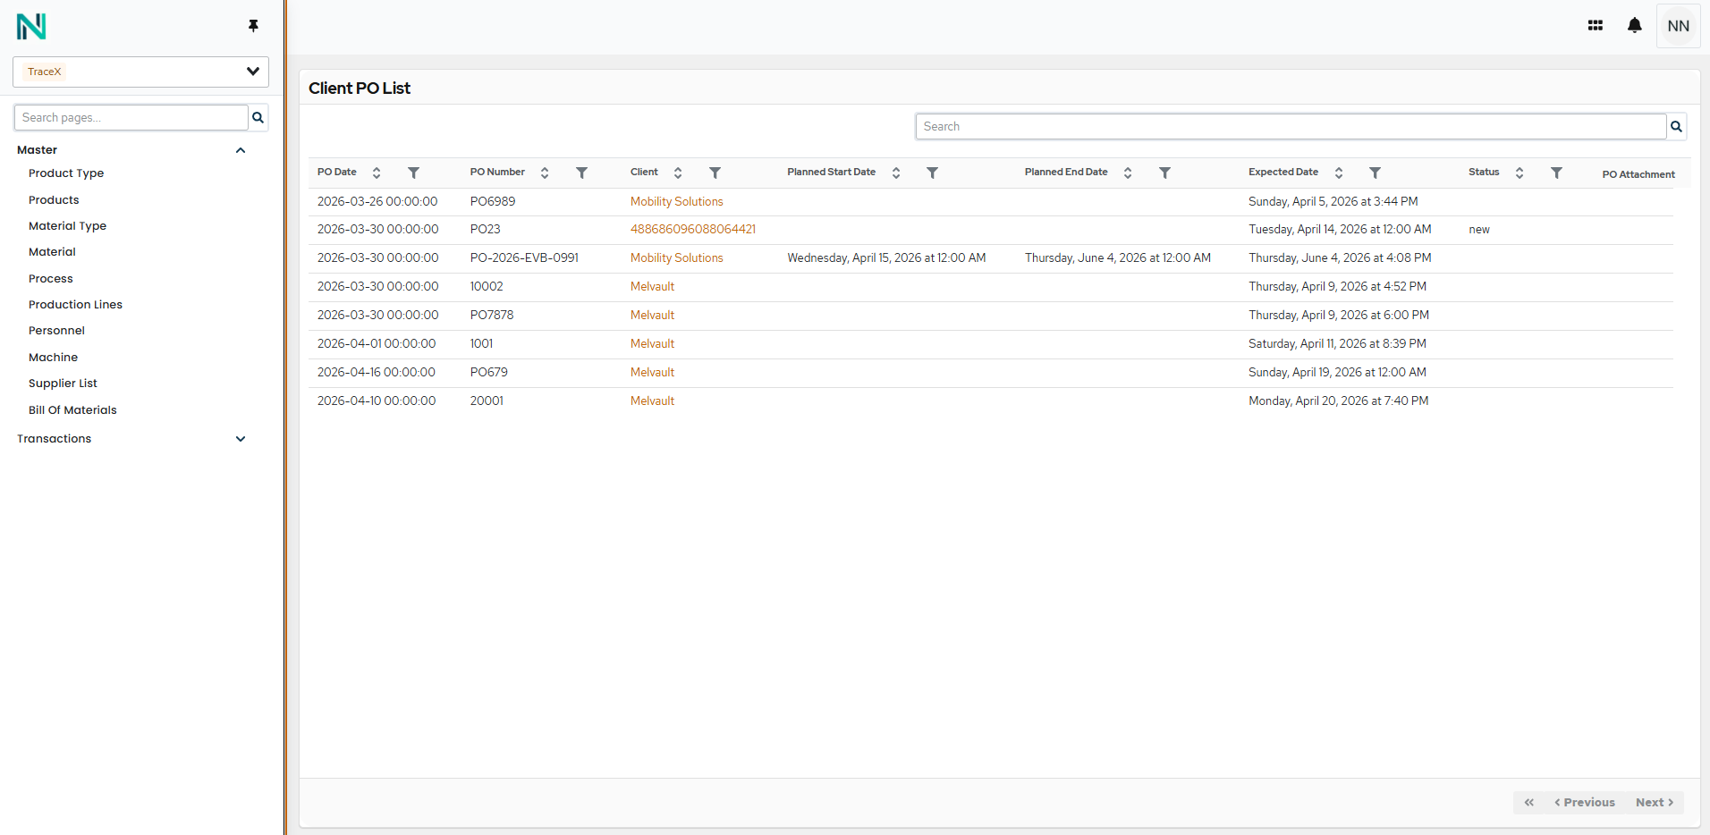Go to Production Lines menu item
The height and width of the screenshot is (835, 1710).
[x=75, y=305]
